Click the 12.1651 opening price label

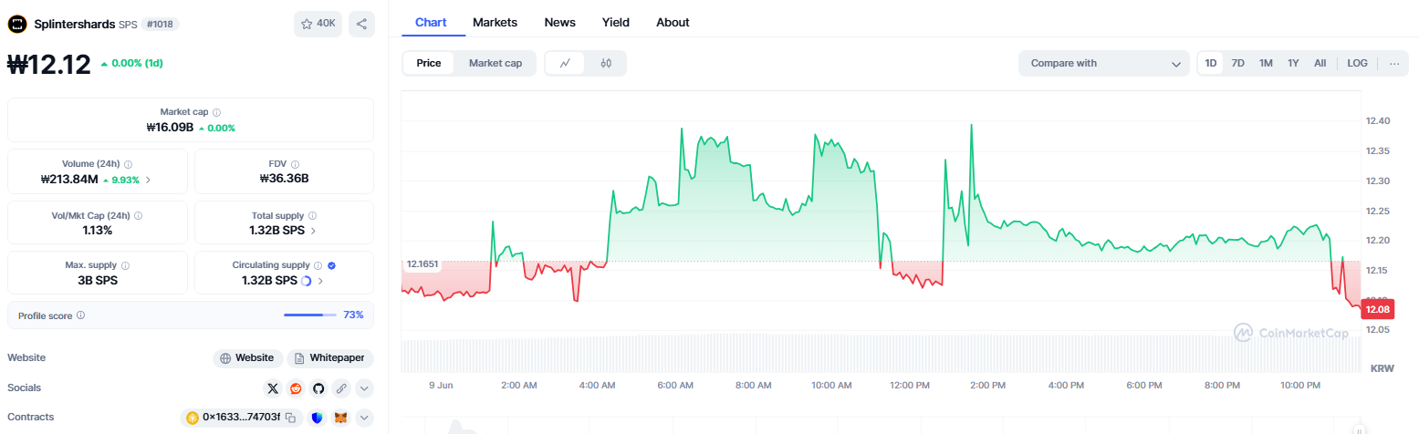point(423,264)
